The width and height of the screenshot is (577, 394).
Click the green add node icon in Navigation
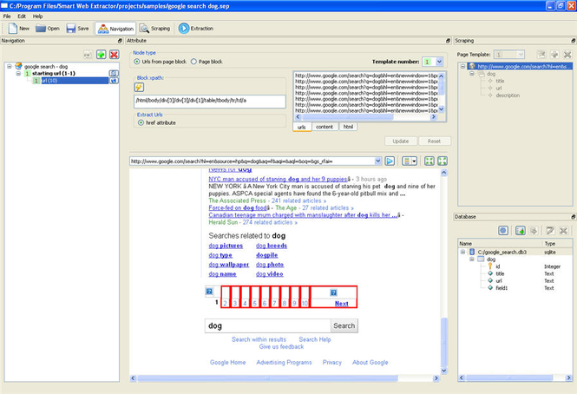(x=102, y=55)
